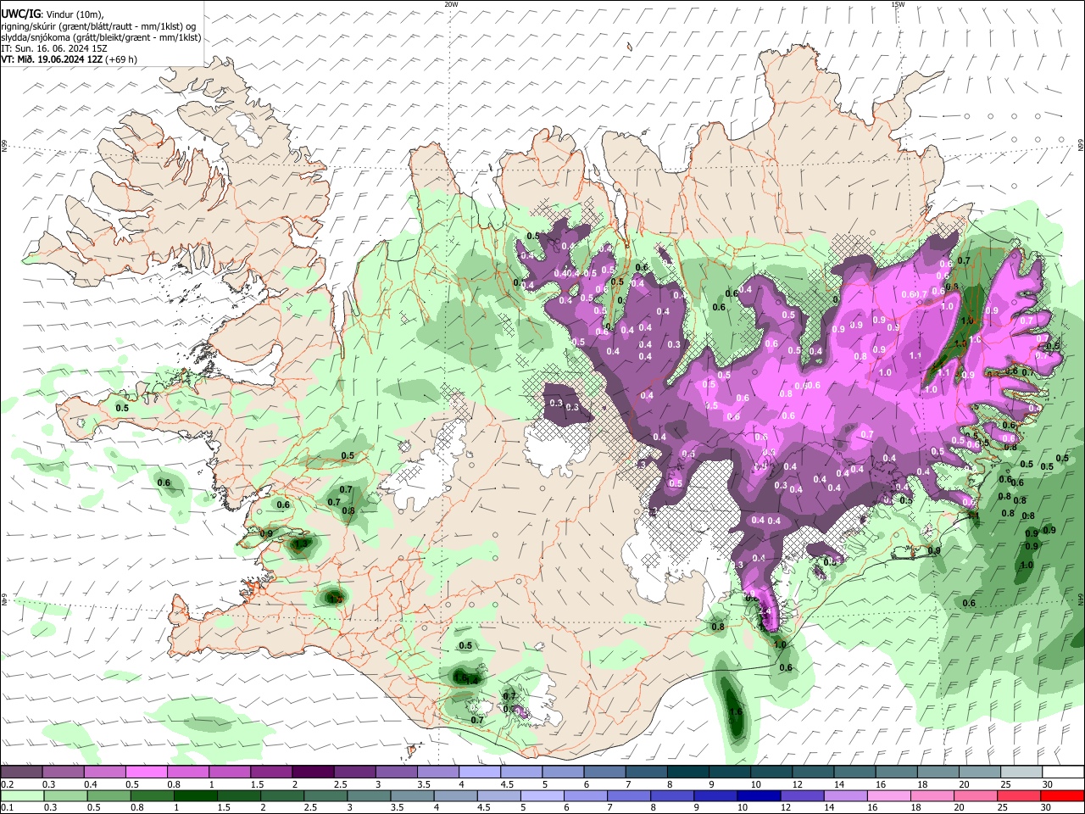The height and width of the screenshot is (814, 1085).
Task: Click the 'IT: Sun. 16. 06. 2024 15Z' line
Action: [x=54, y=48]
